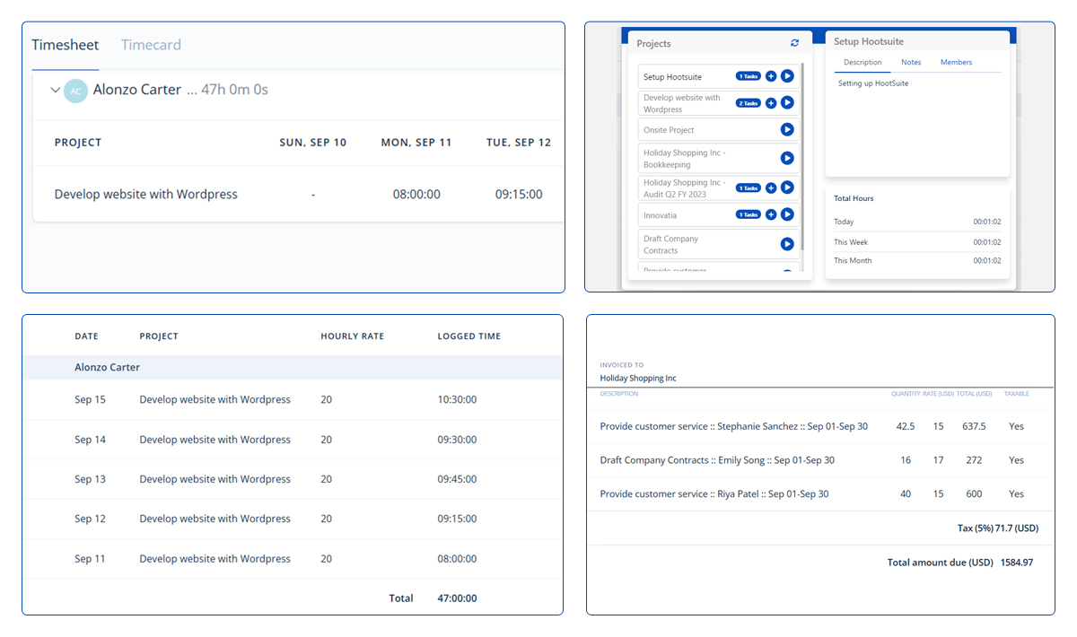Switch to the Notes tab

point(911,62)
